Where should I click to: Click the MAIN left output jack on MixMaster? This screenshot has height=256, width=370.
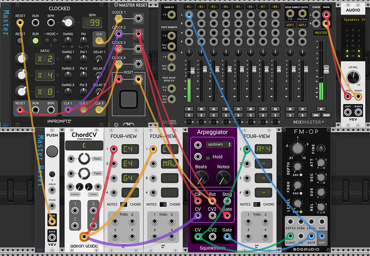click(x=326, y=14)
